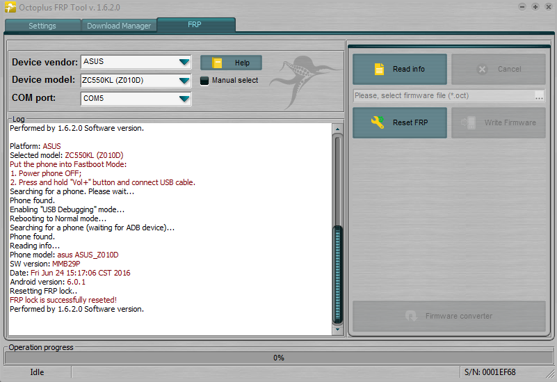The image size is (557, 382).
Task: Expand the Device model dropdown arrow
Action: pos(184,81)
